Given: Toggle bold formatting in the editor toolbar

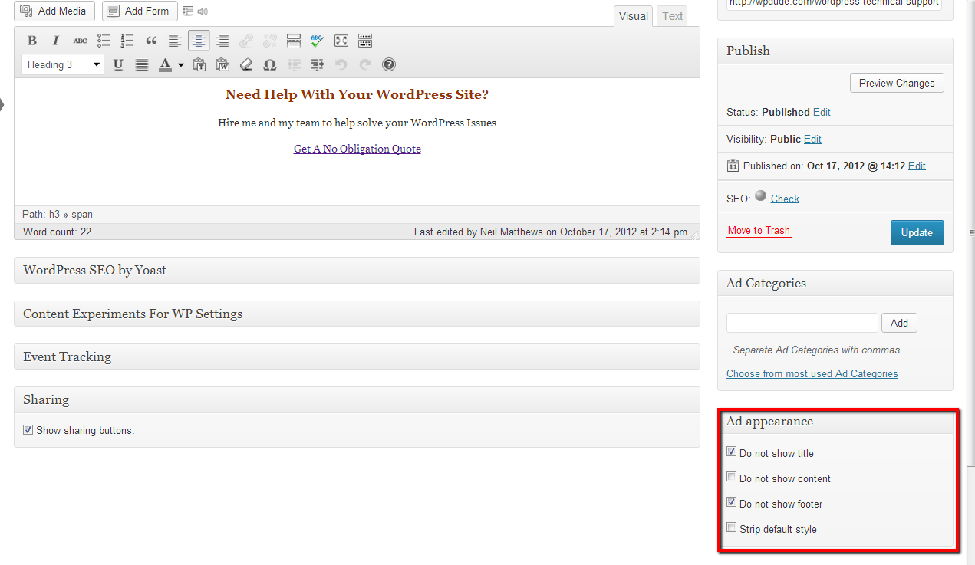Looking at the screenshot, I should (32, 41).
